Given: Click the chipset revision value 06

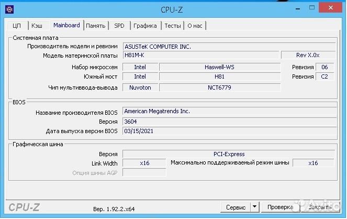Looking at the screenshot, I should (324, 67).
